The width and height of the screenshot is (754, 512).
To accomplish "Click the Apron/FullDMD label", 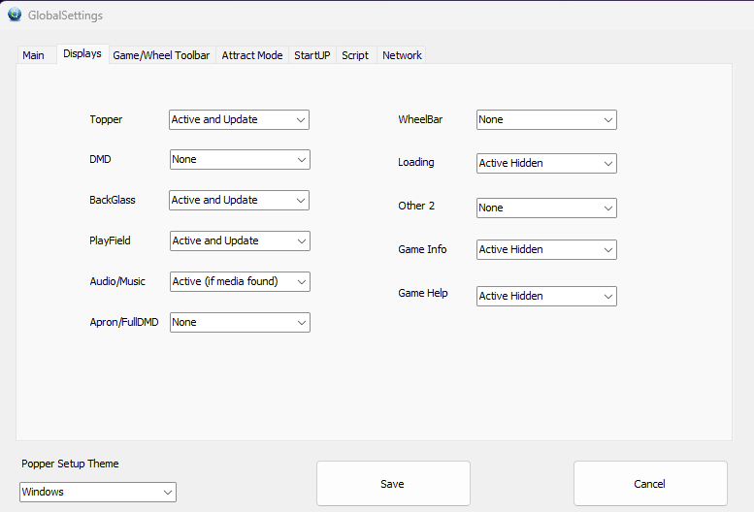I will [x=124, y=322].
